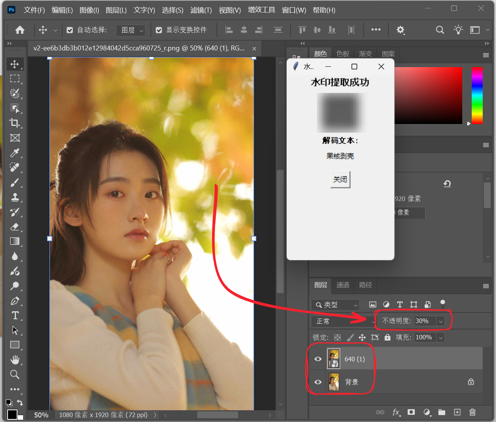
Task: Select the Rectangular Marquee tool
Action: (15, 78)
